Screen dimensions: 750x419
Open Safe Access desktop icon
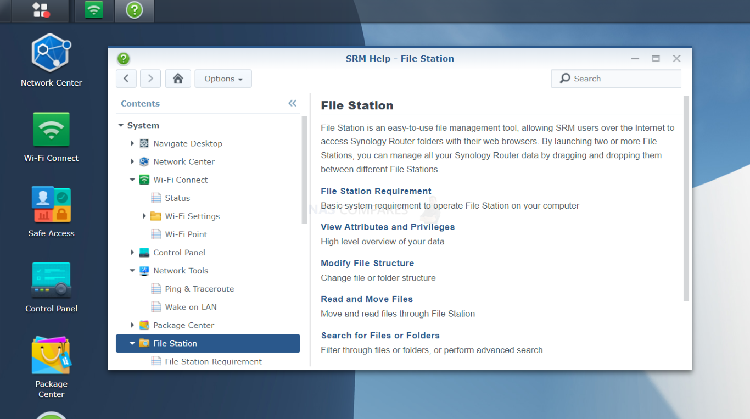(51, 212)
